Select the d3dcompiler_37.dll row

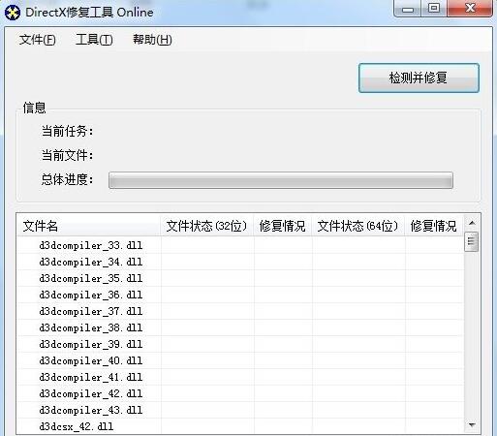click(x=240, y=311)
